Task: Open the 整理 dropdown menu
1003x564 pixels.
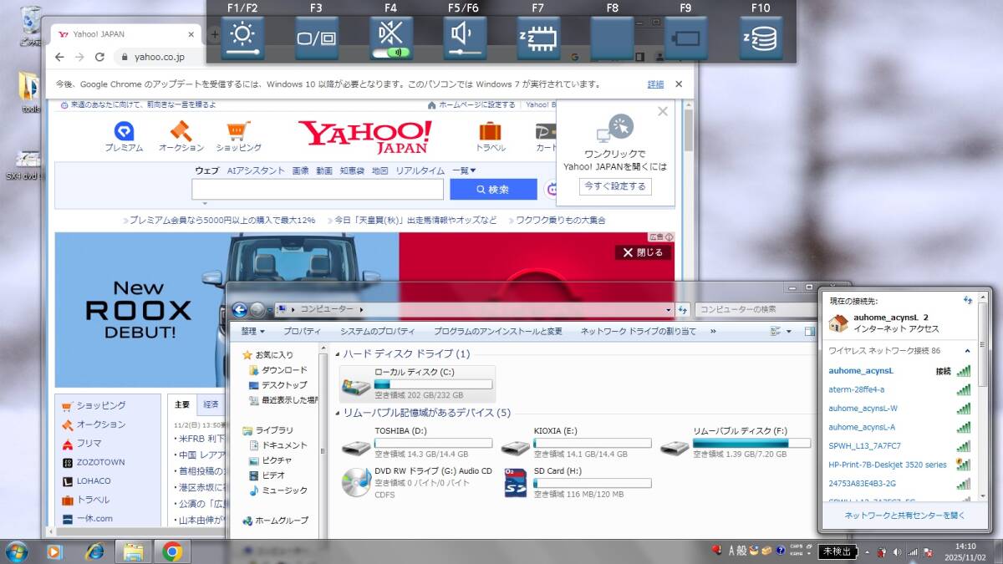Action: click(252, 331)
